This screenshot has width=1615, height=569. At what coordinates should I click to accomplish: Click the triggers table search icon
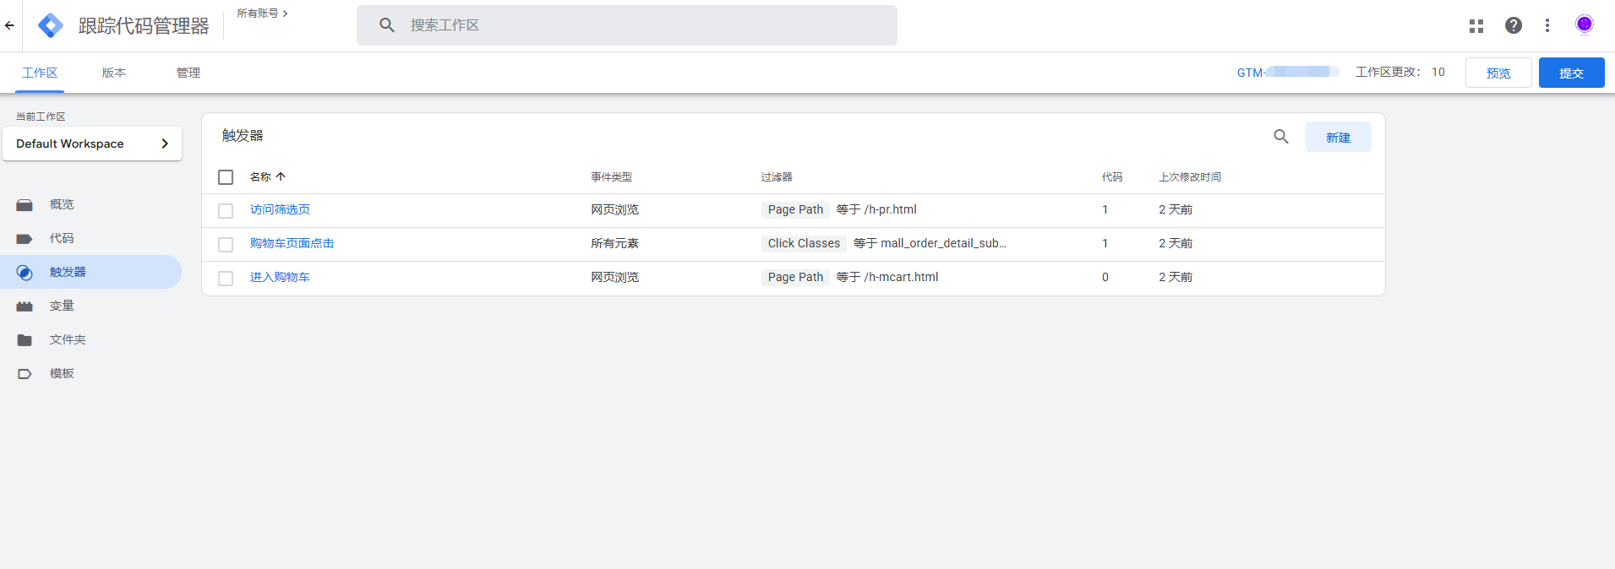click(1281, 136)
